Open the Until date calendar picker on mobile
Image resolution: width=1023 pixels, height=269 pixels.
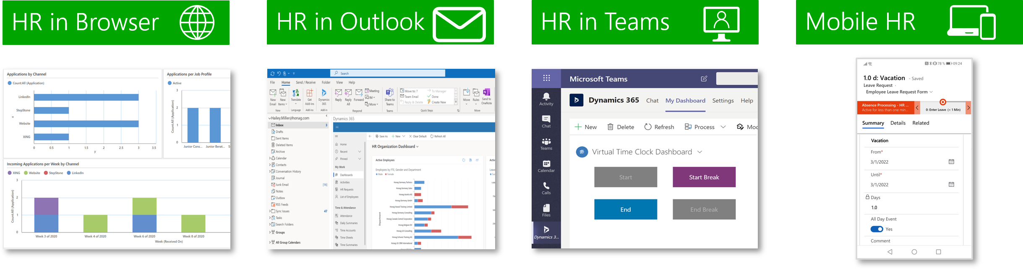(951, 184)
